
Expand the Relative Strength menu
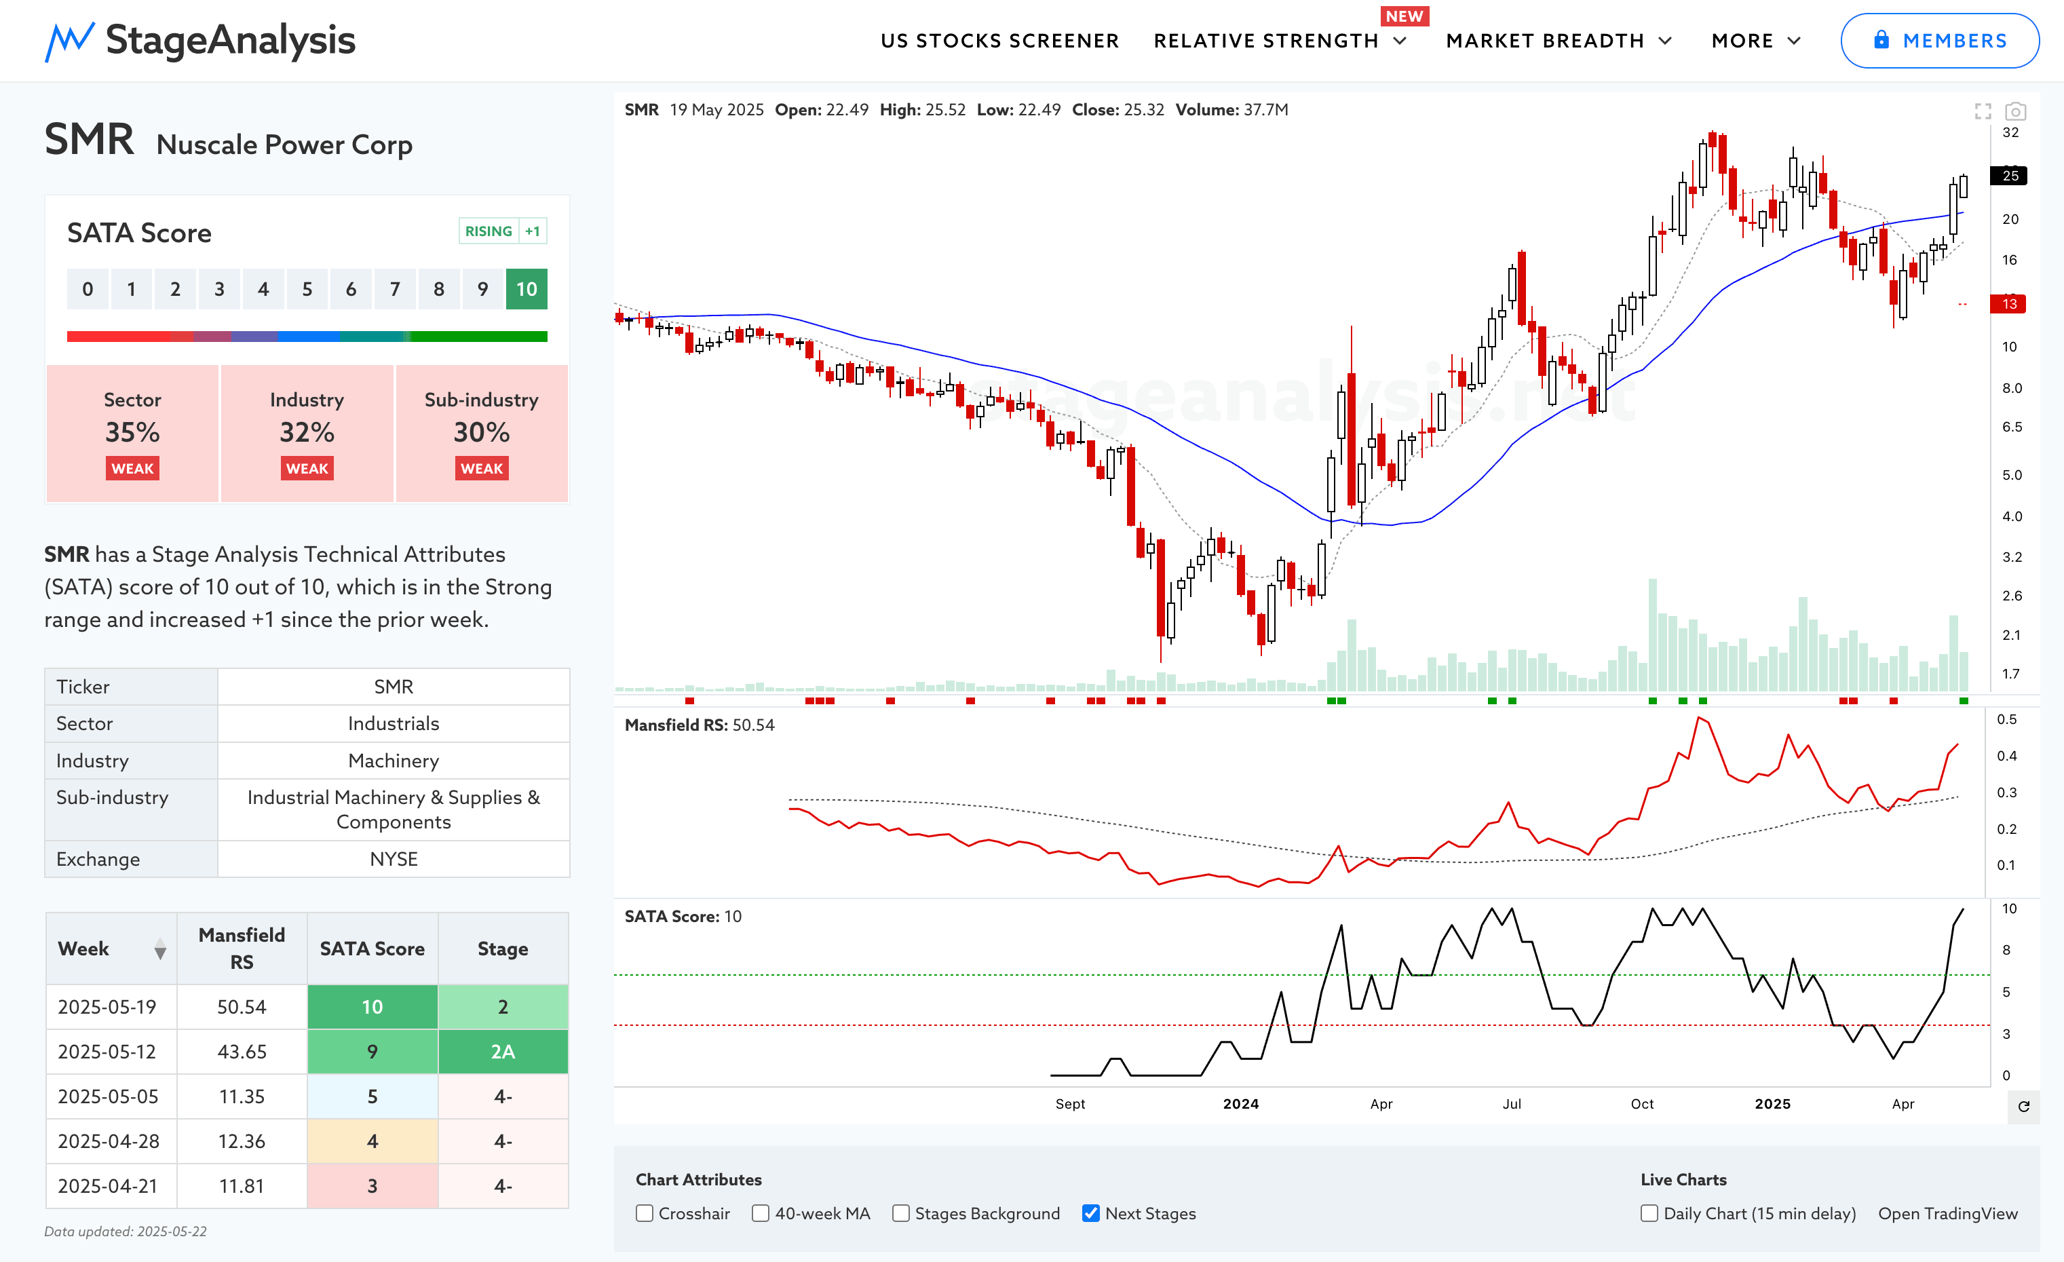coord(1280,40)
